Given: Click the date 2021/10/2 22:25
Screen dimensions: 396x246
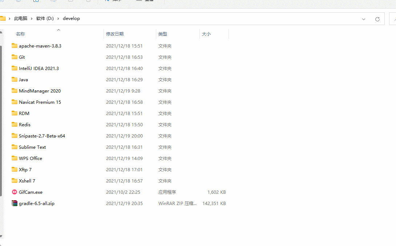Looking at the screenshot, I should [123, 192].
